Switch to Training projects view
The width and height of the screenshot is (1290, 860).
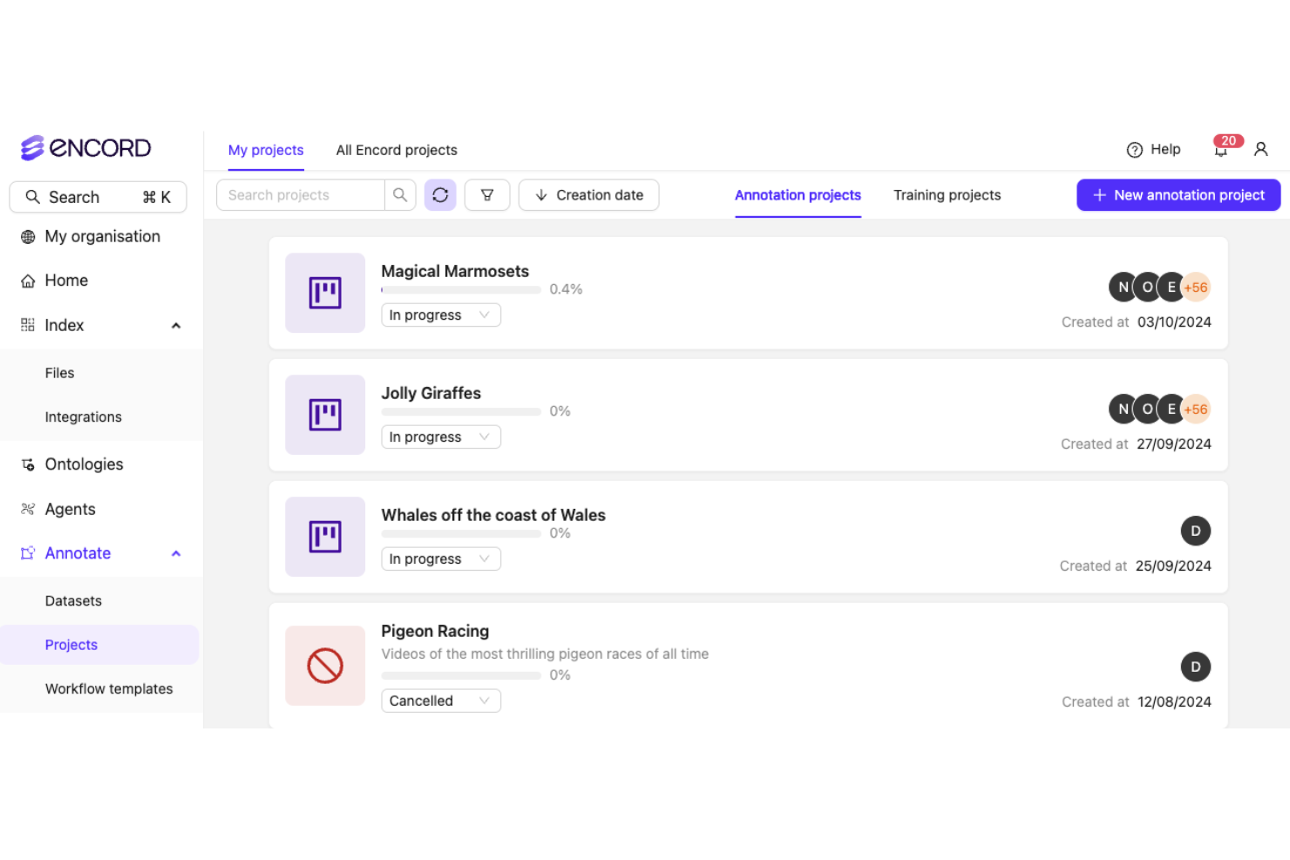tap(947, 195)
